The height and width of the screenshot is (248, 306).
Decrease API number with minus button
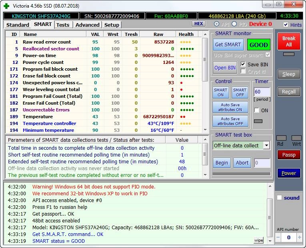[x=278, y=237]
